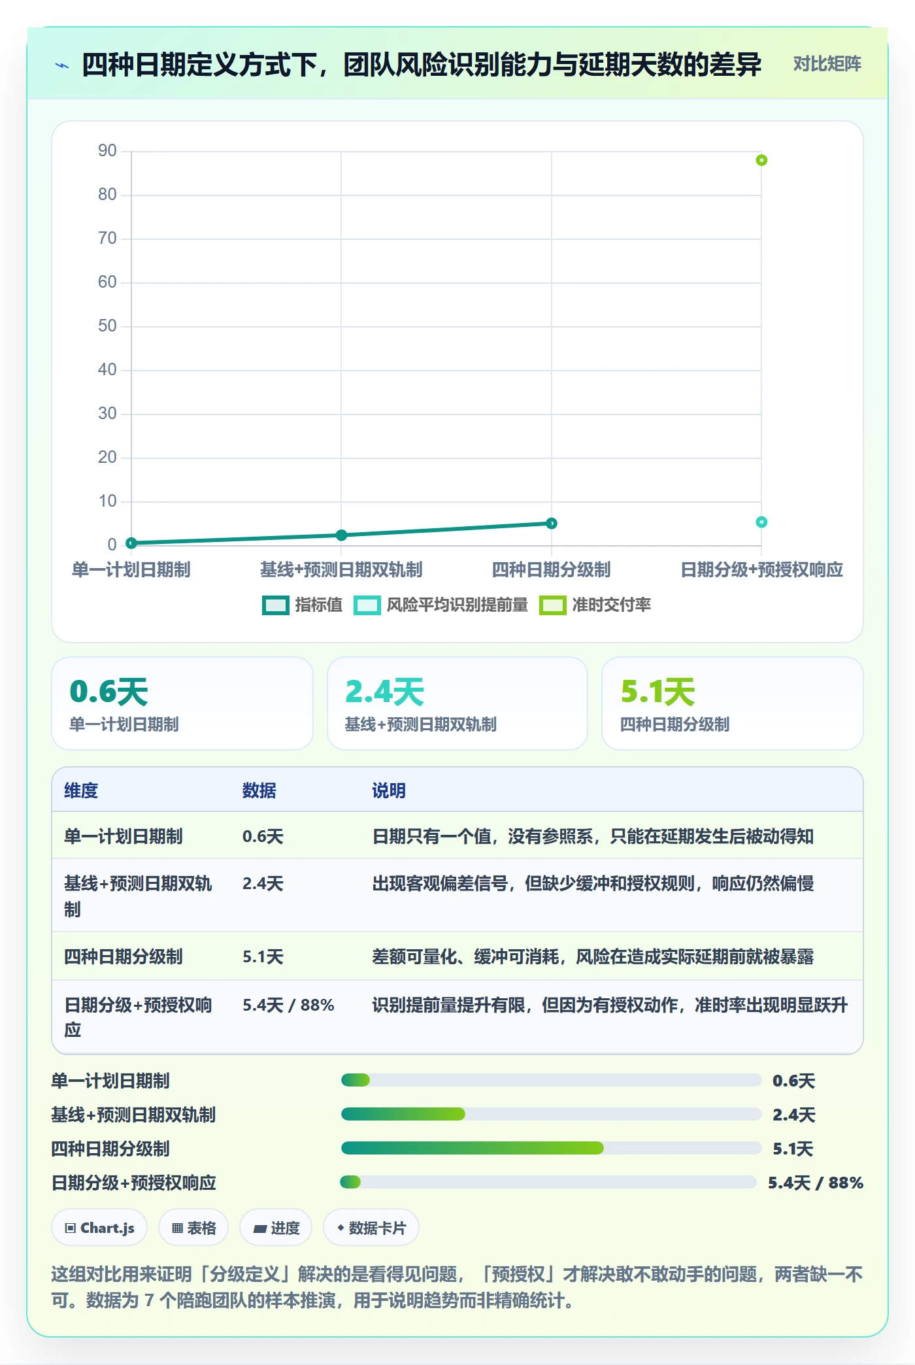
Task: Click the data point at 基线+预测日期双轨制
Action: pyautogui.click(x=341, y=535)
